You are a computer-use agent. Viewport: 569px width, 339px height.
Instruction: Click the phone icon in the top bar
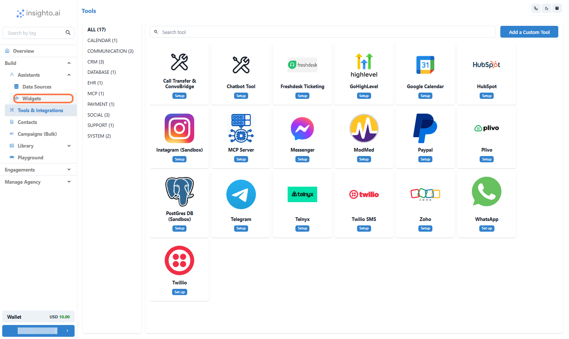point(536,8)
